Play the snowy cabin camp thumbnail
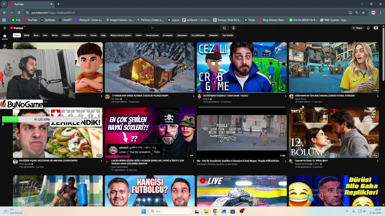The image size is (385, 216). [150, 67]
